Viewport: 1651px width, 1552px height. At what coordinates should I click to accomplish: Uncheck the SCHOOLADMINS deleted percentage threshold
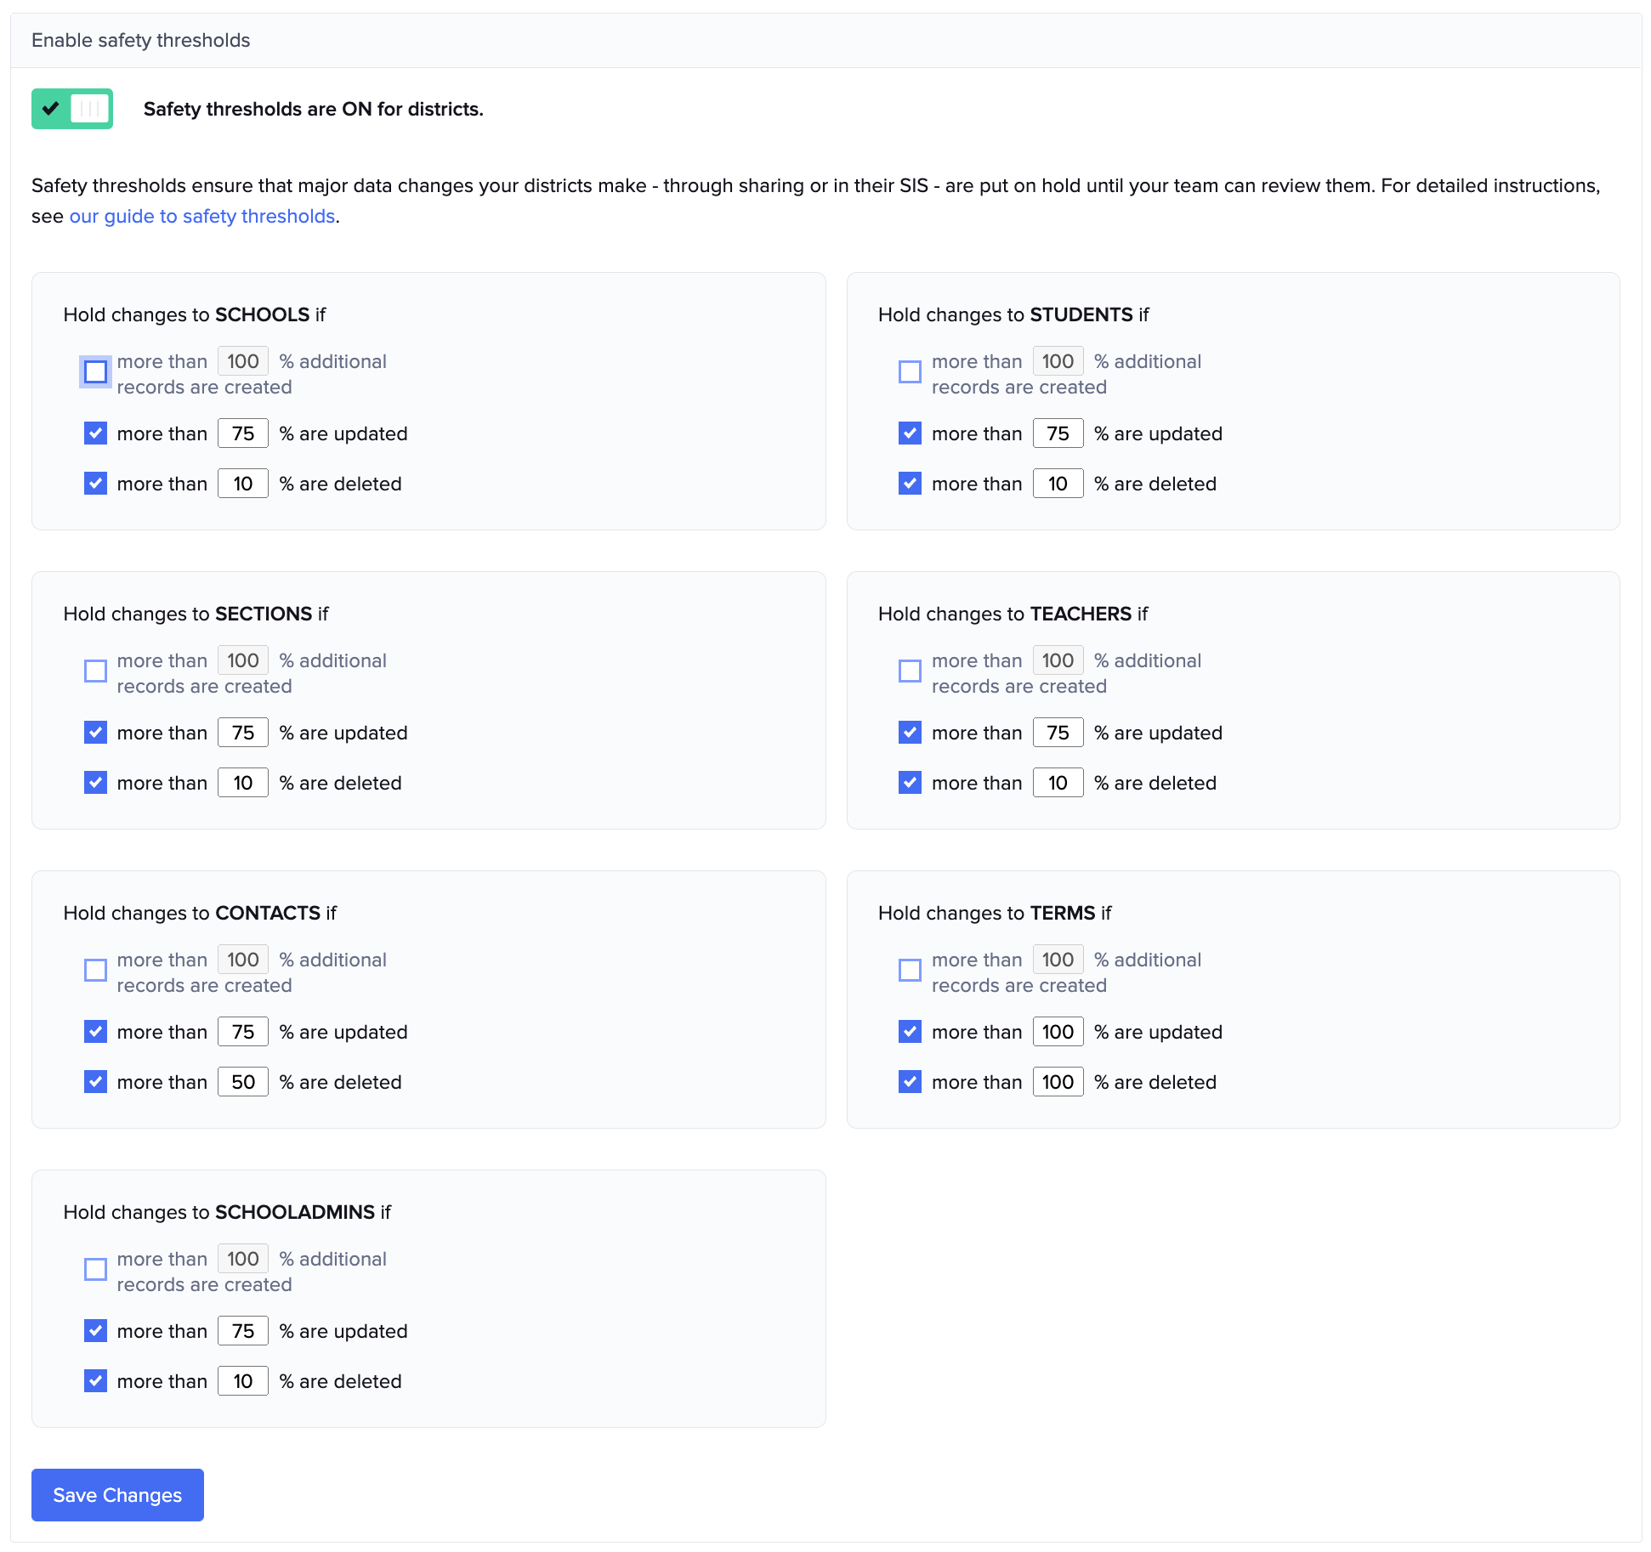(94, 1380)
